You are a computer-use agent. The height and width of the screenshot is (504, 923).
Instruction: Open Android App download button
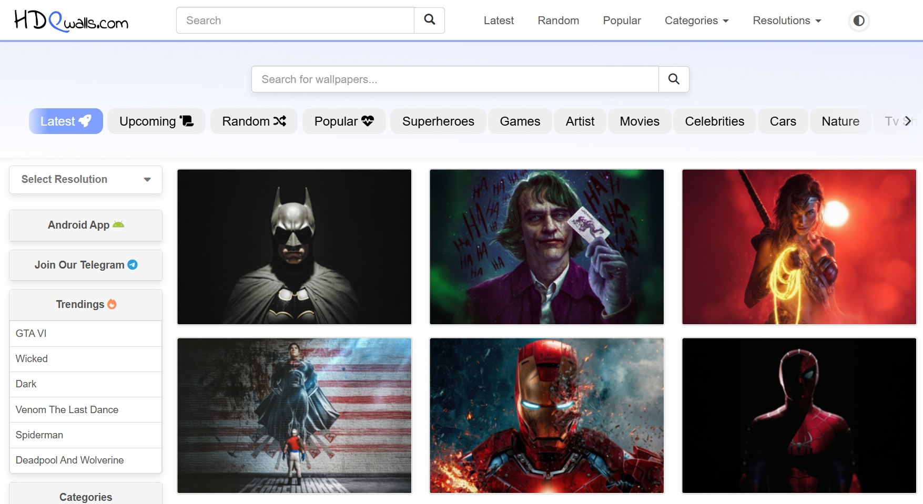(86, 225)
